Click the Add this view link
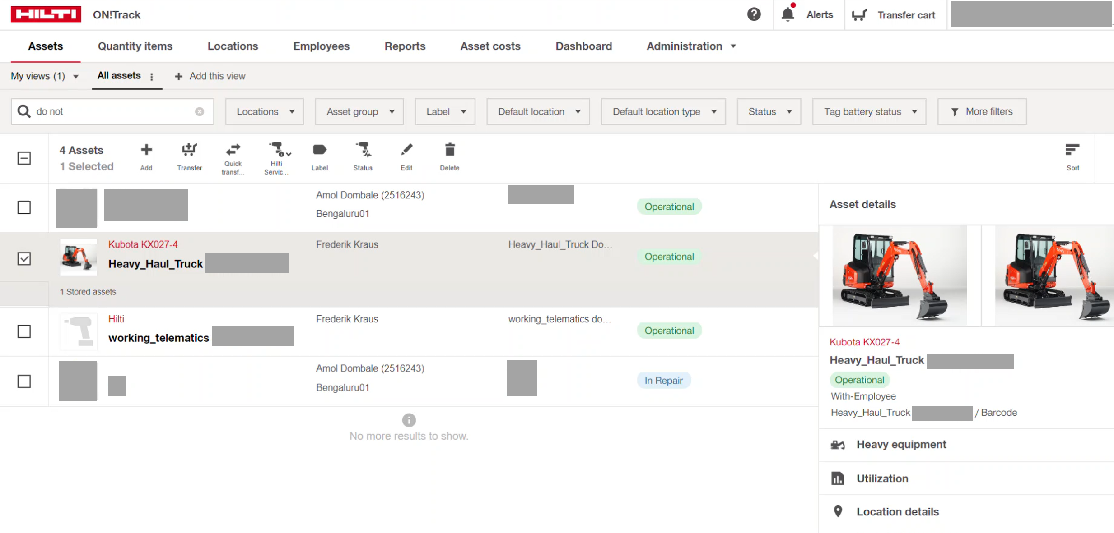1114x533 pixels. pos(210,76)
